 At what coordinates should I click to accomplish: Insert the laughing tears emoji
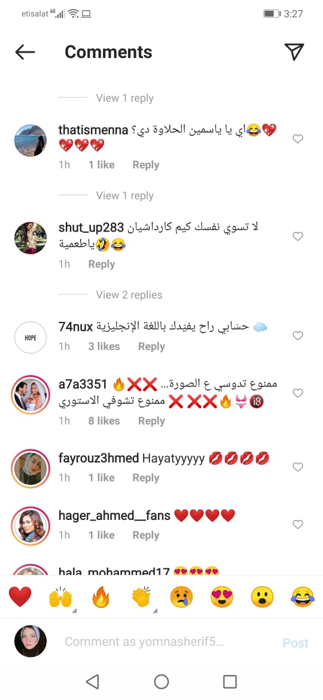coord(303,597)
